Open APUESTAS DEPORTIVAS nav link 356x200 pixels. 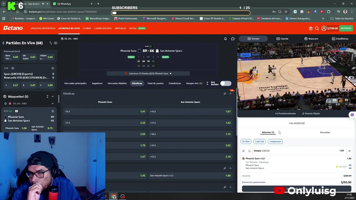pyautogui.click(x=43, y=28)
